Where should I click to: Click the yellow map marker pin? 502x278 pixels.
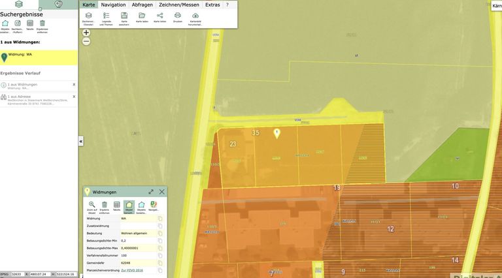[276, 133]
